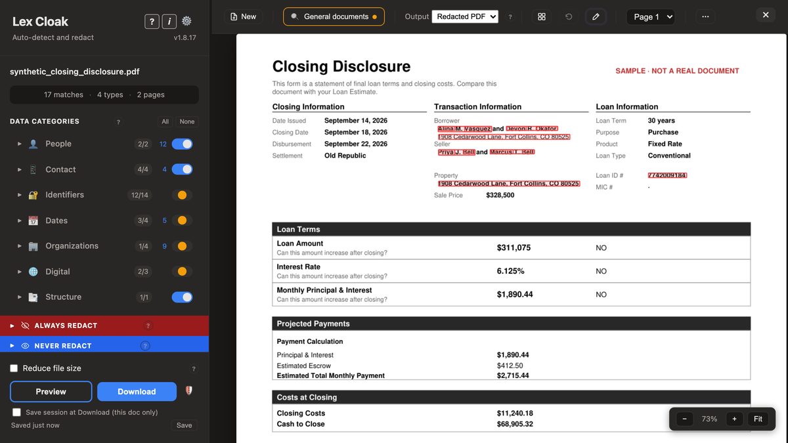Open settings gear icon
The width and height of the screenshot is (788, 443).
(x=186, y=22)
